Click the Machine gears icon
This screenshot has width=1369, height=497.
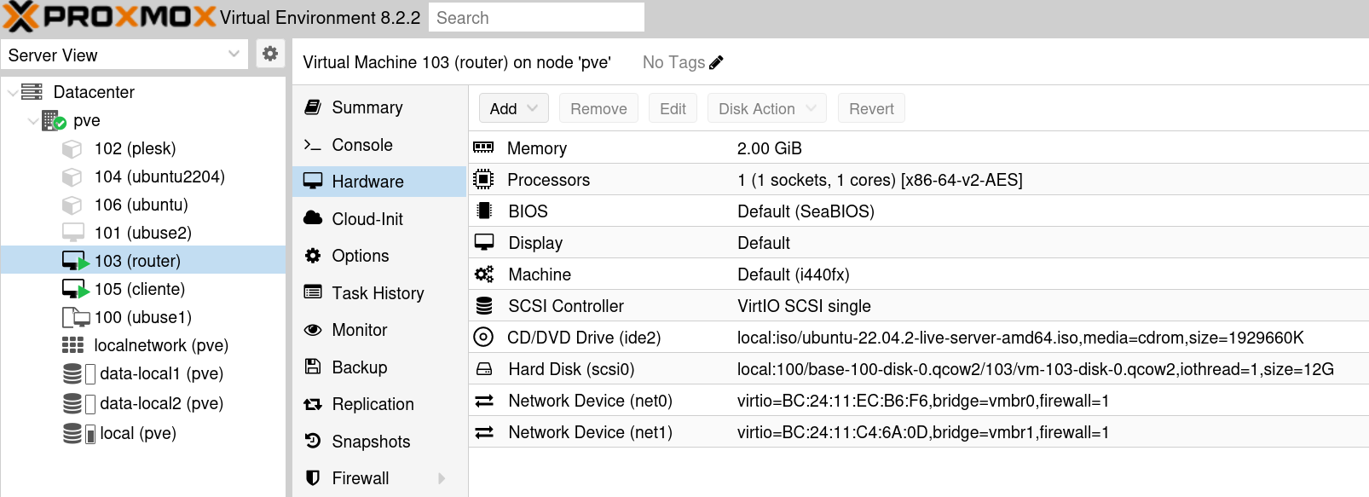click(483, 275)
